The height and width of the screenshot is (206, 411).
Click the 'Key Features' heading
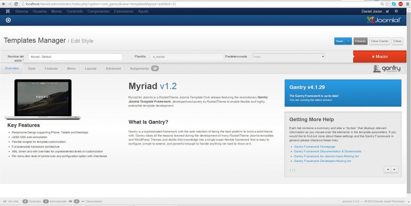coord(24,125)
